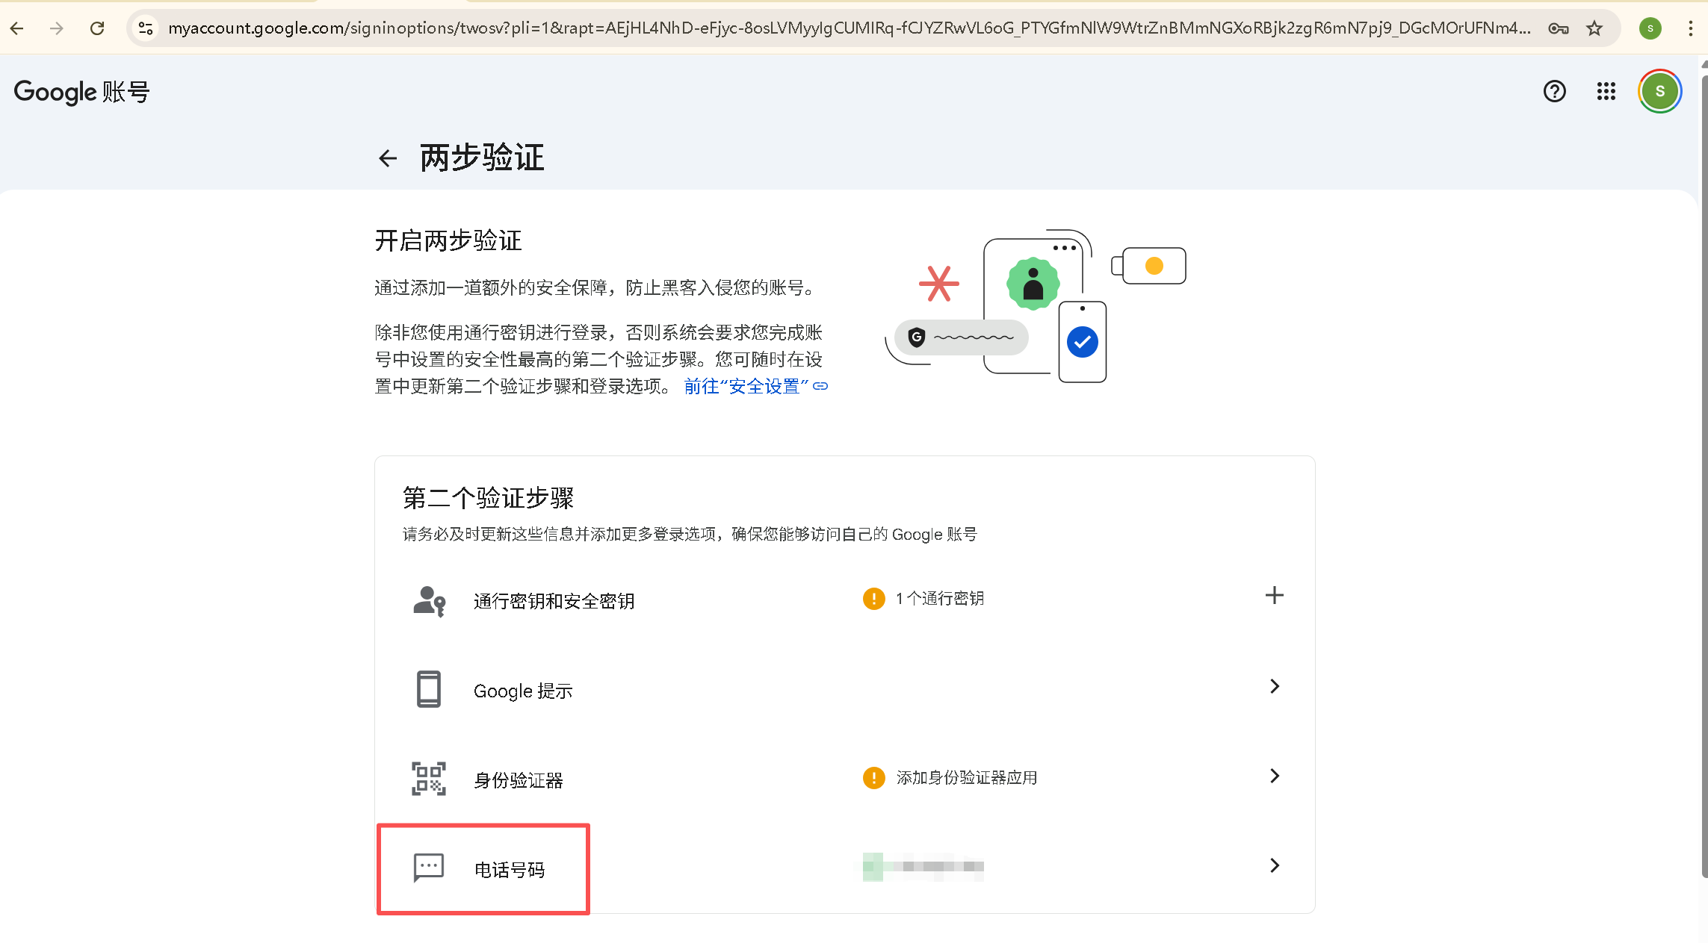Image resolution: width=1708 pixels, height=943 pixels.
Task: Click the back arrow next to 两步验证
Action: (387, 158)
